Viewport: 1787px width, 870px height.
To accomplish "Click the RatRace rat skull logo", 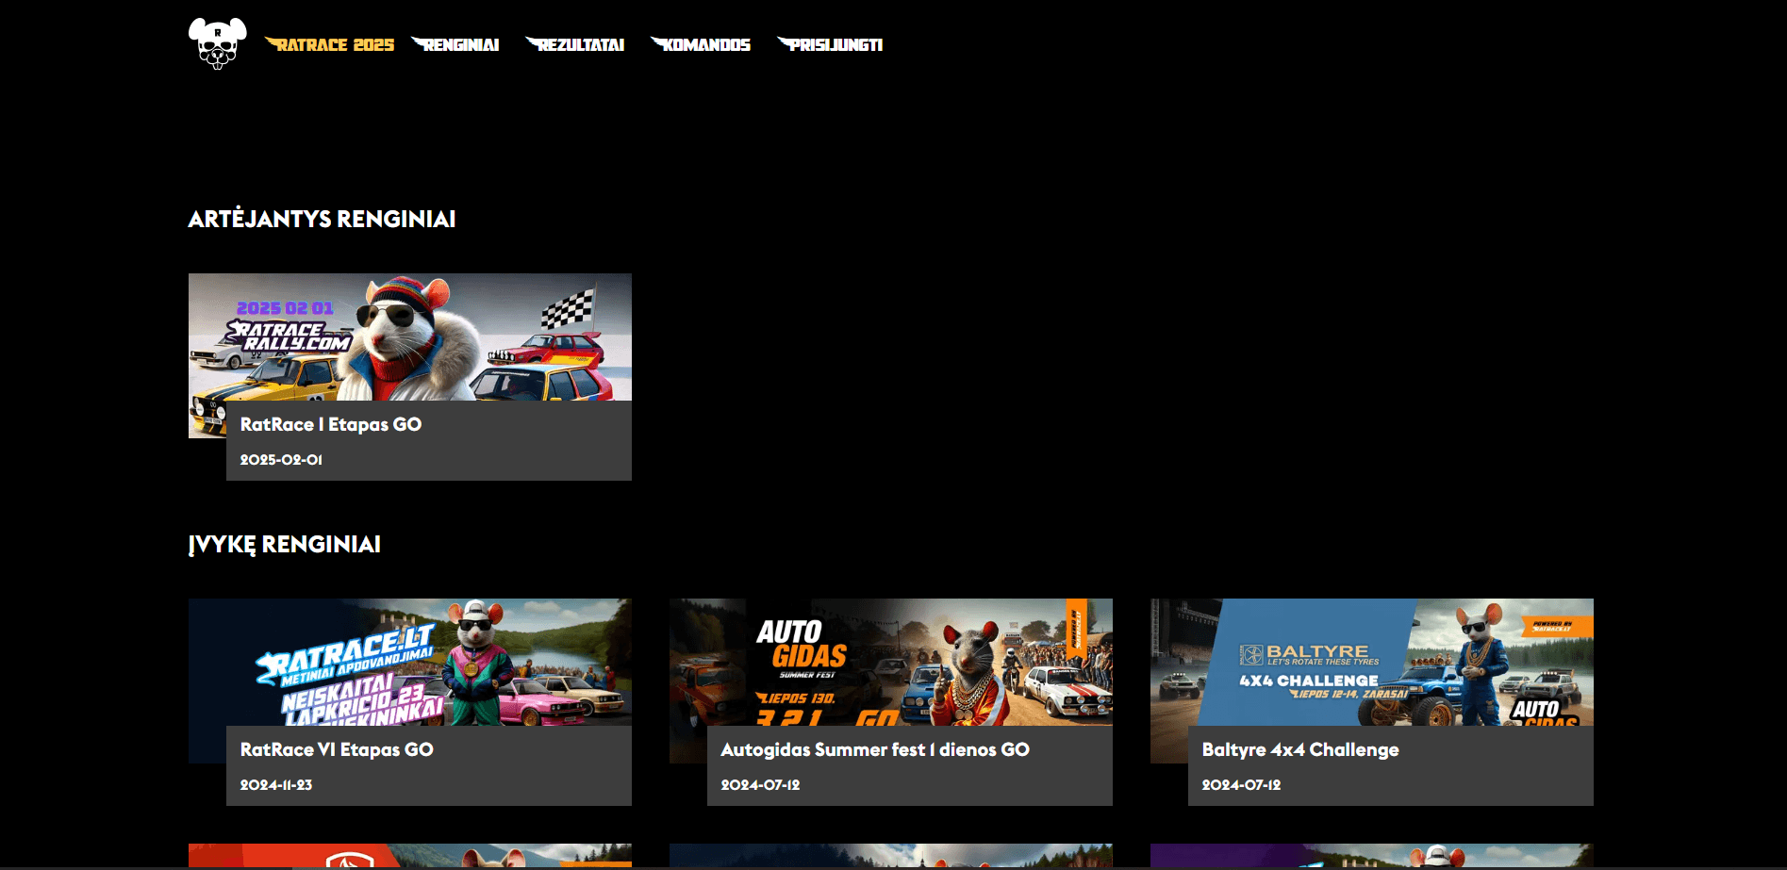I will click(x=218, y=43).
